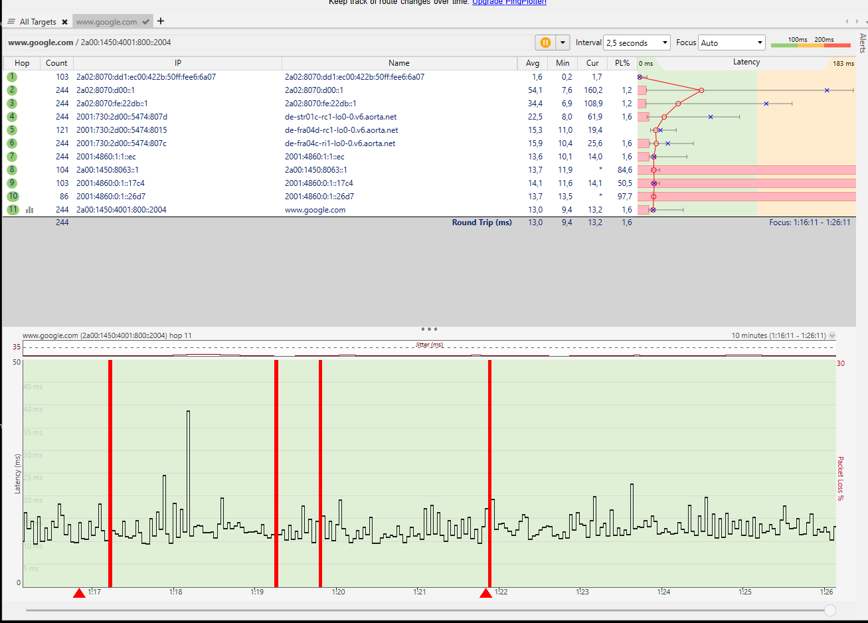Click name de-str01c-rc1-lo0-0.v6.aorta.net
Image resolution: width=868 pixels, height=623 pixels.
tap(341, 117)
